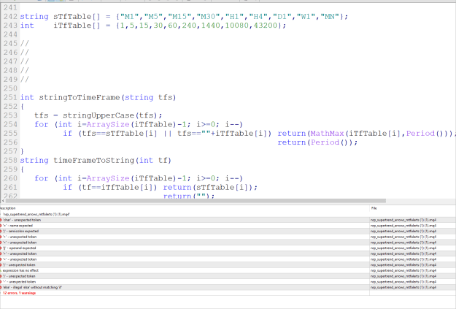The image size is (456, 309).
Task: Select the 'expression has no effect' warning row
Action: coord(228,270)
